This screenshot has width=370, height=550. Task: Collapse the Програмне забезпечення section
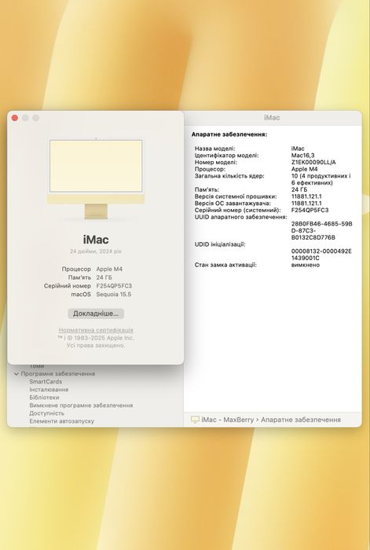coord(16,374)
